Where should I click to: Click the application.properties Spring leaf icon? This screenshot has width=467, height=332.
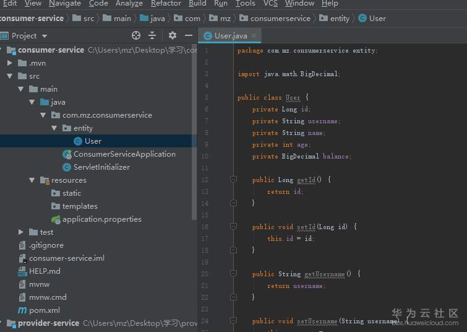pos(56,219)
